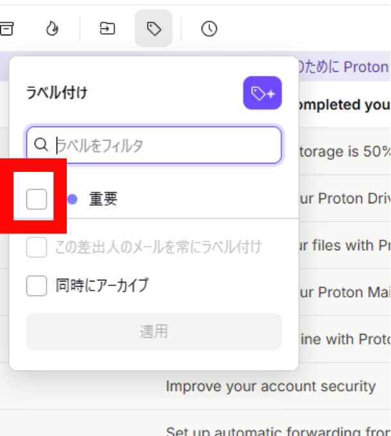Check the 重要 label checkbox
This screenshot has width=391, height=436.
click(37, 199)
